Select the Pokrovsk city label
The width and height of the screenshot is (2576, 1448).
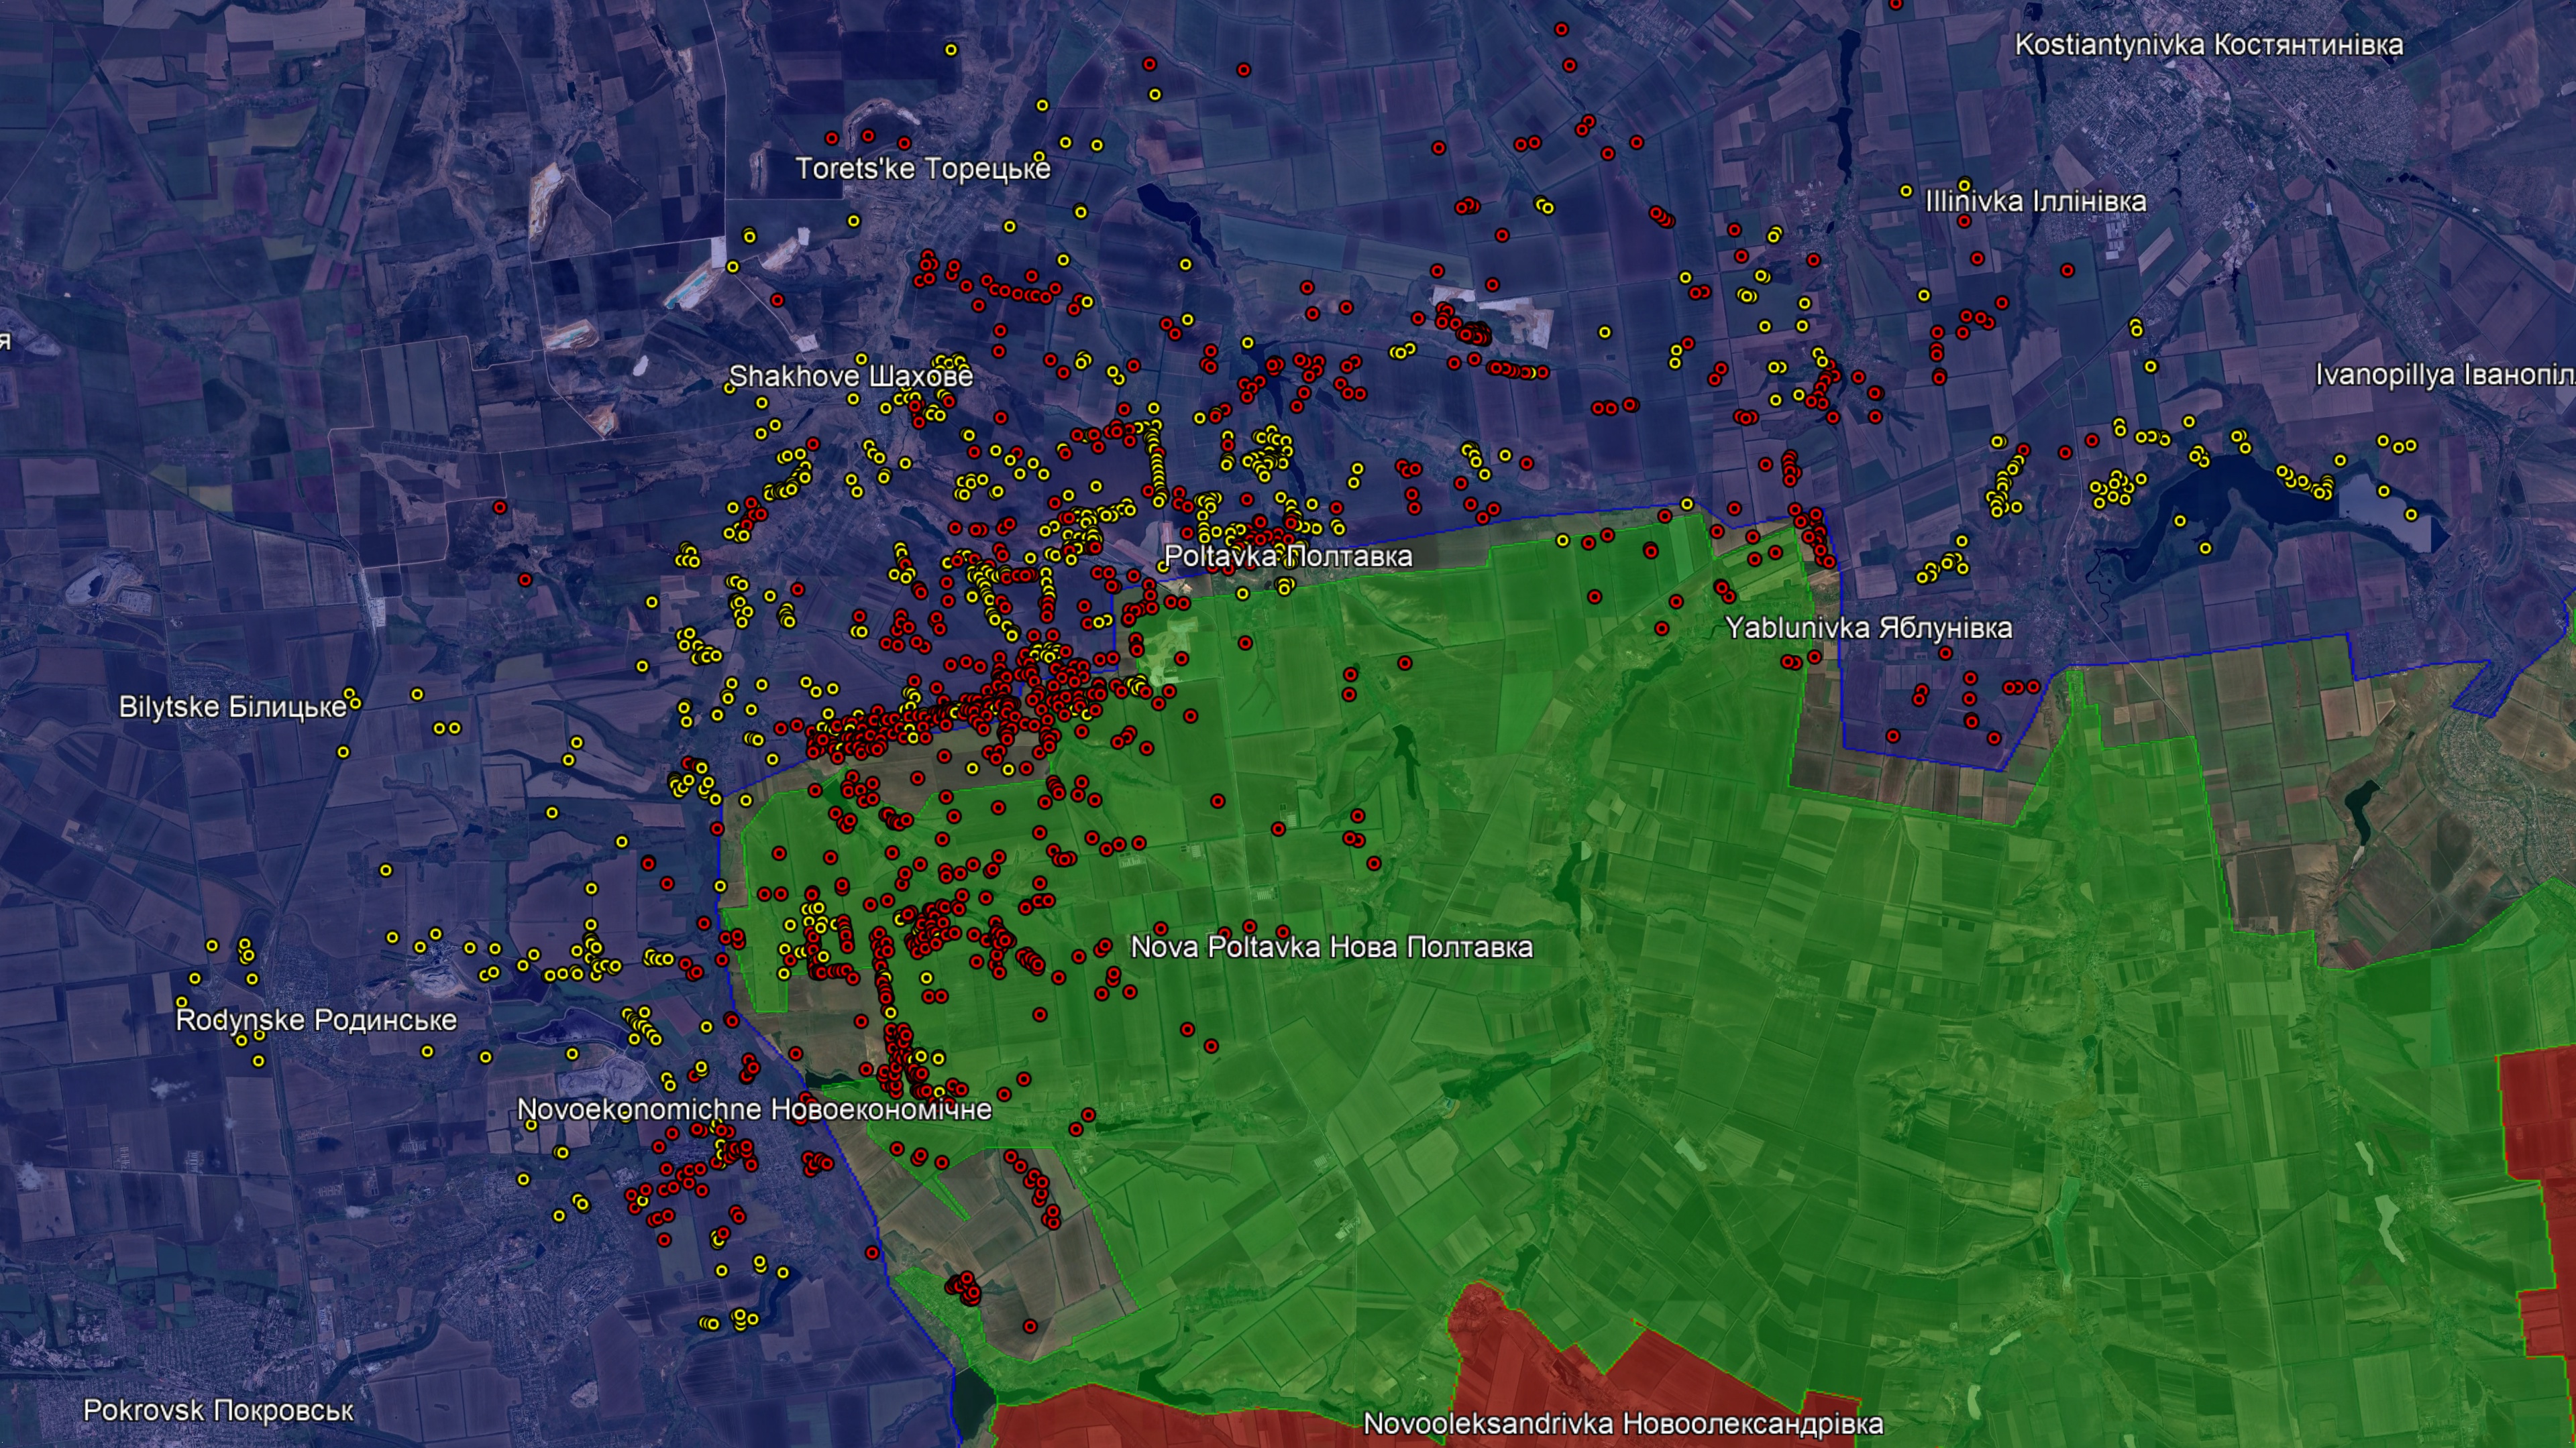[x=218, y=1411]
